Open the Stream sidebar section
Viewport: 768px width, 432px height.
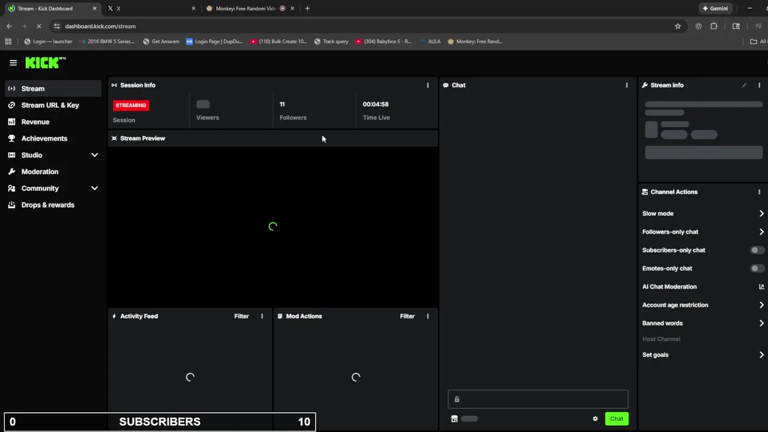pos(53,89)
